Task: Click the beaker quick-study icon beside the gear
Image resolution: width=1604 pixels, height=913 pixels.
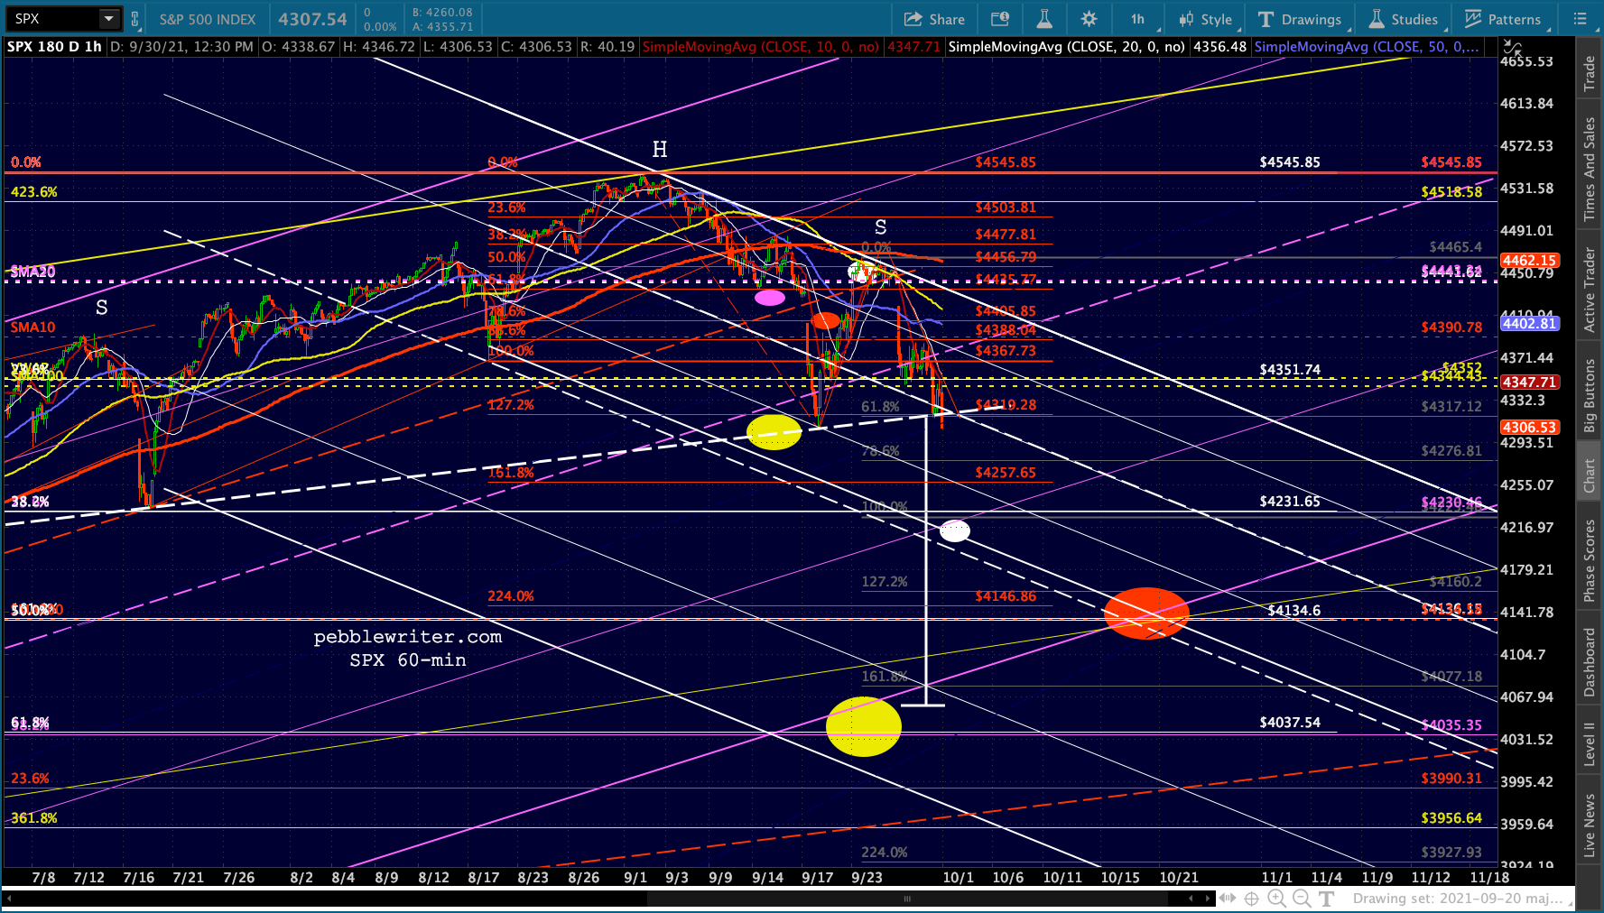Action: [1044, 19]
